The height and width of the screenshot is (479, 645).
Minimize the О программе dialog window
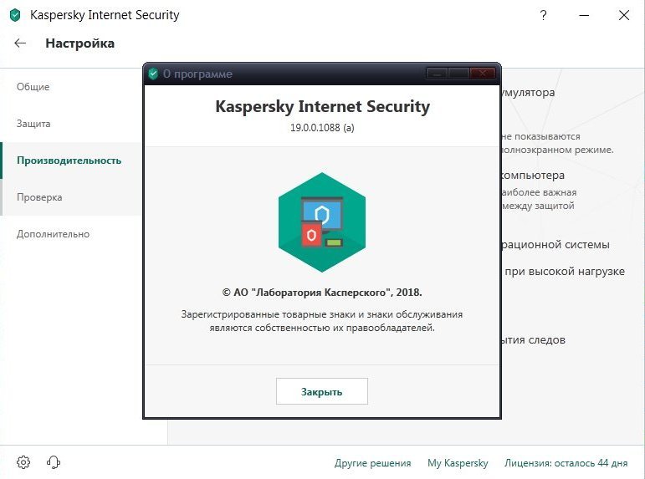(x=437, y=74)
